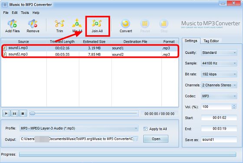Click the Start time field
The height and width of the screenshot is (163, 243).
pyautogui.click(x=219, y=118)
